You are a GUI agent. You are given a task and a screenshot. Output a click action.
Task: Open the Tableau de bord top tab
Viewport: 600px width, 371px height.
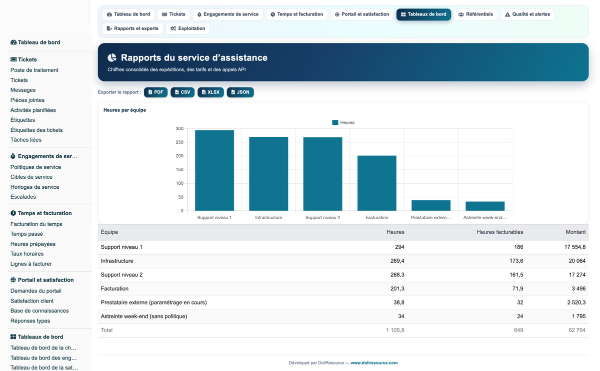(x=128, y=14)
